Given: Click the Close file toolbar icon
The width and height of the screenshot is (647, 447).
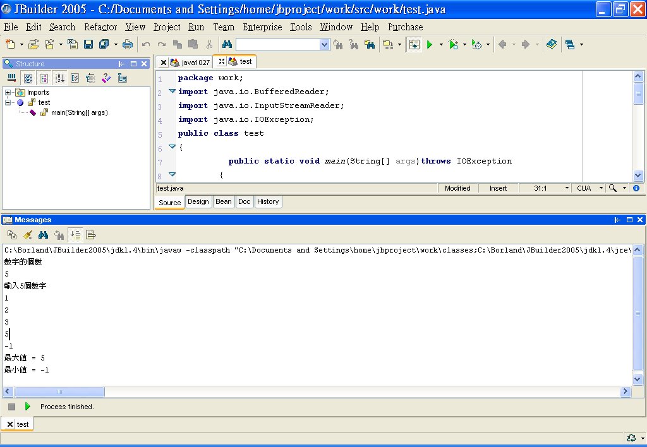Looking at the screenshot, I should tap(73, 44).
